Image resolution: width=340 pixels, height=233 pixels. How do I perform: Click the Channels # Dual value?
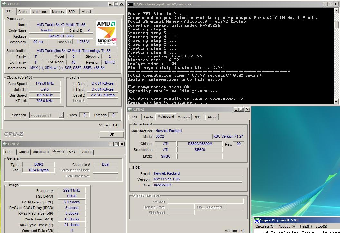(x=105, y=165)
